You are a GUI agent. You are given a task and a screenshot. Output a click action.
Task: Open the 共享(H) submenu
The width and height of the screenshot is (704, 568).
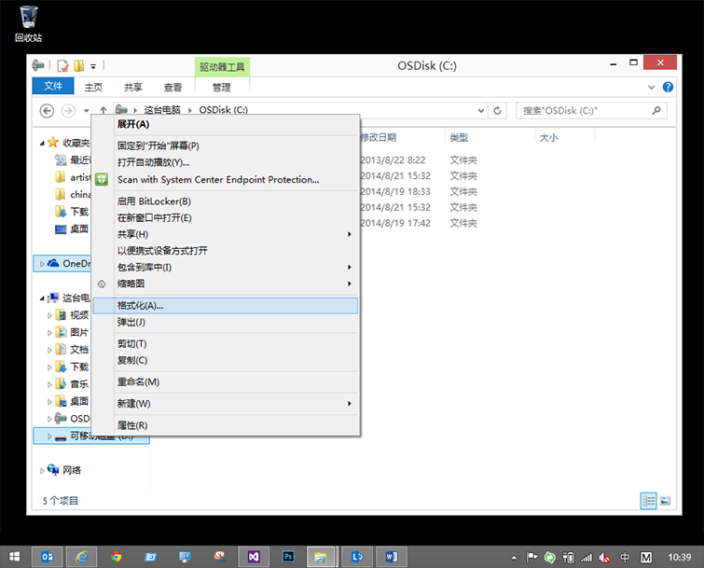point(225,234)
